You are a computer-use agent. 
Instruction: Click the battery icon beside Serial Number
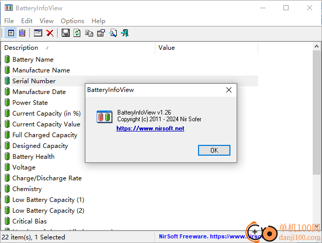pos(7,81)
